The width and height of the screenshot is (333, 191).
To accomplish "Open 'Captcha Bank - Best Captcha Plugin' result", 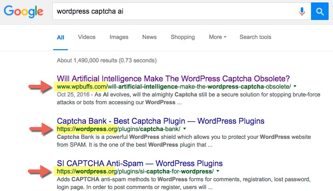I will coord(161,121).
